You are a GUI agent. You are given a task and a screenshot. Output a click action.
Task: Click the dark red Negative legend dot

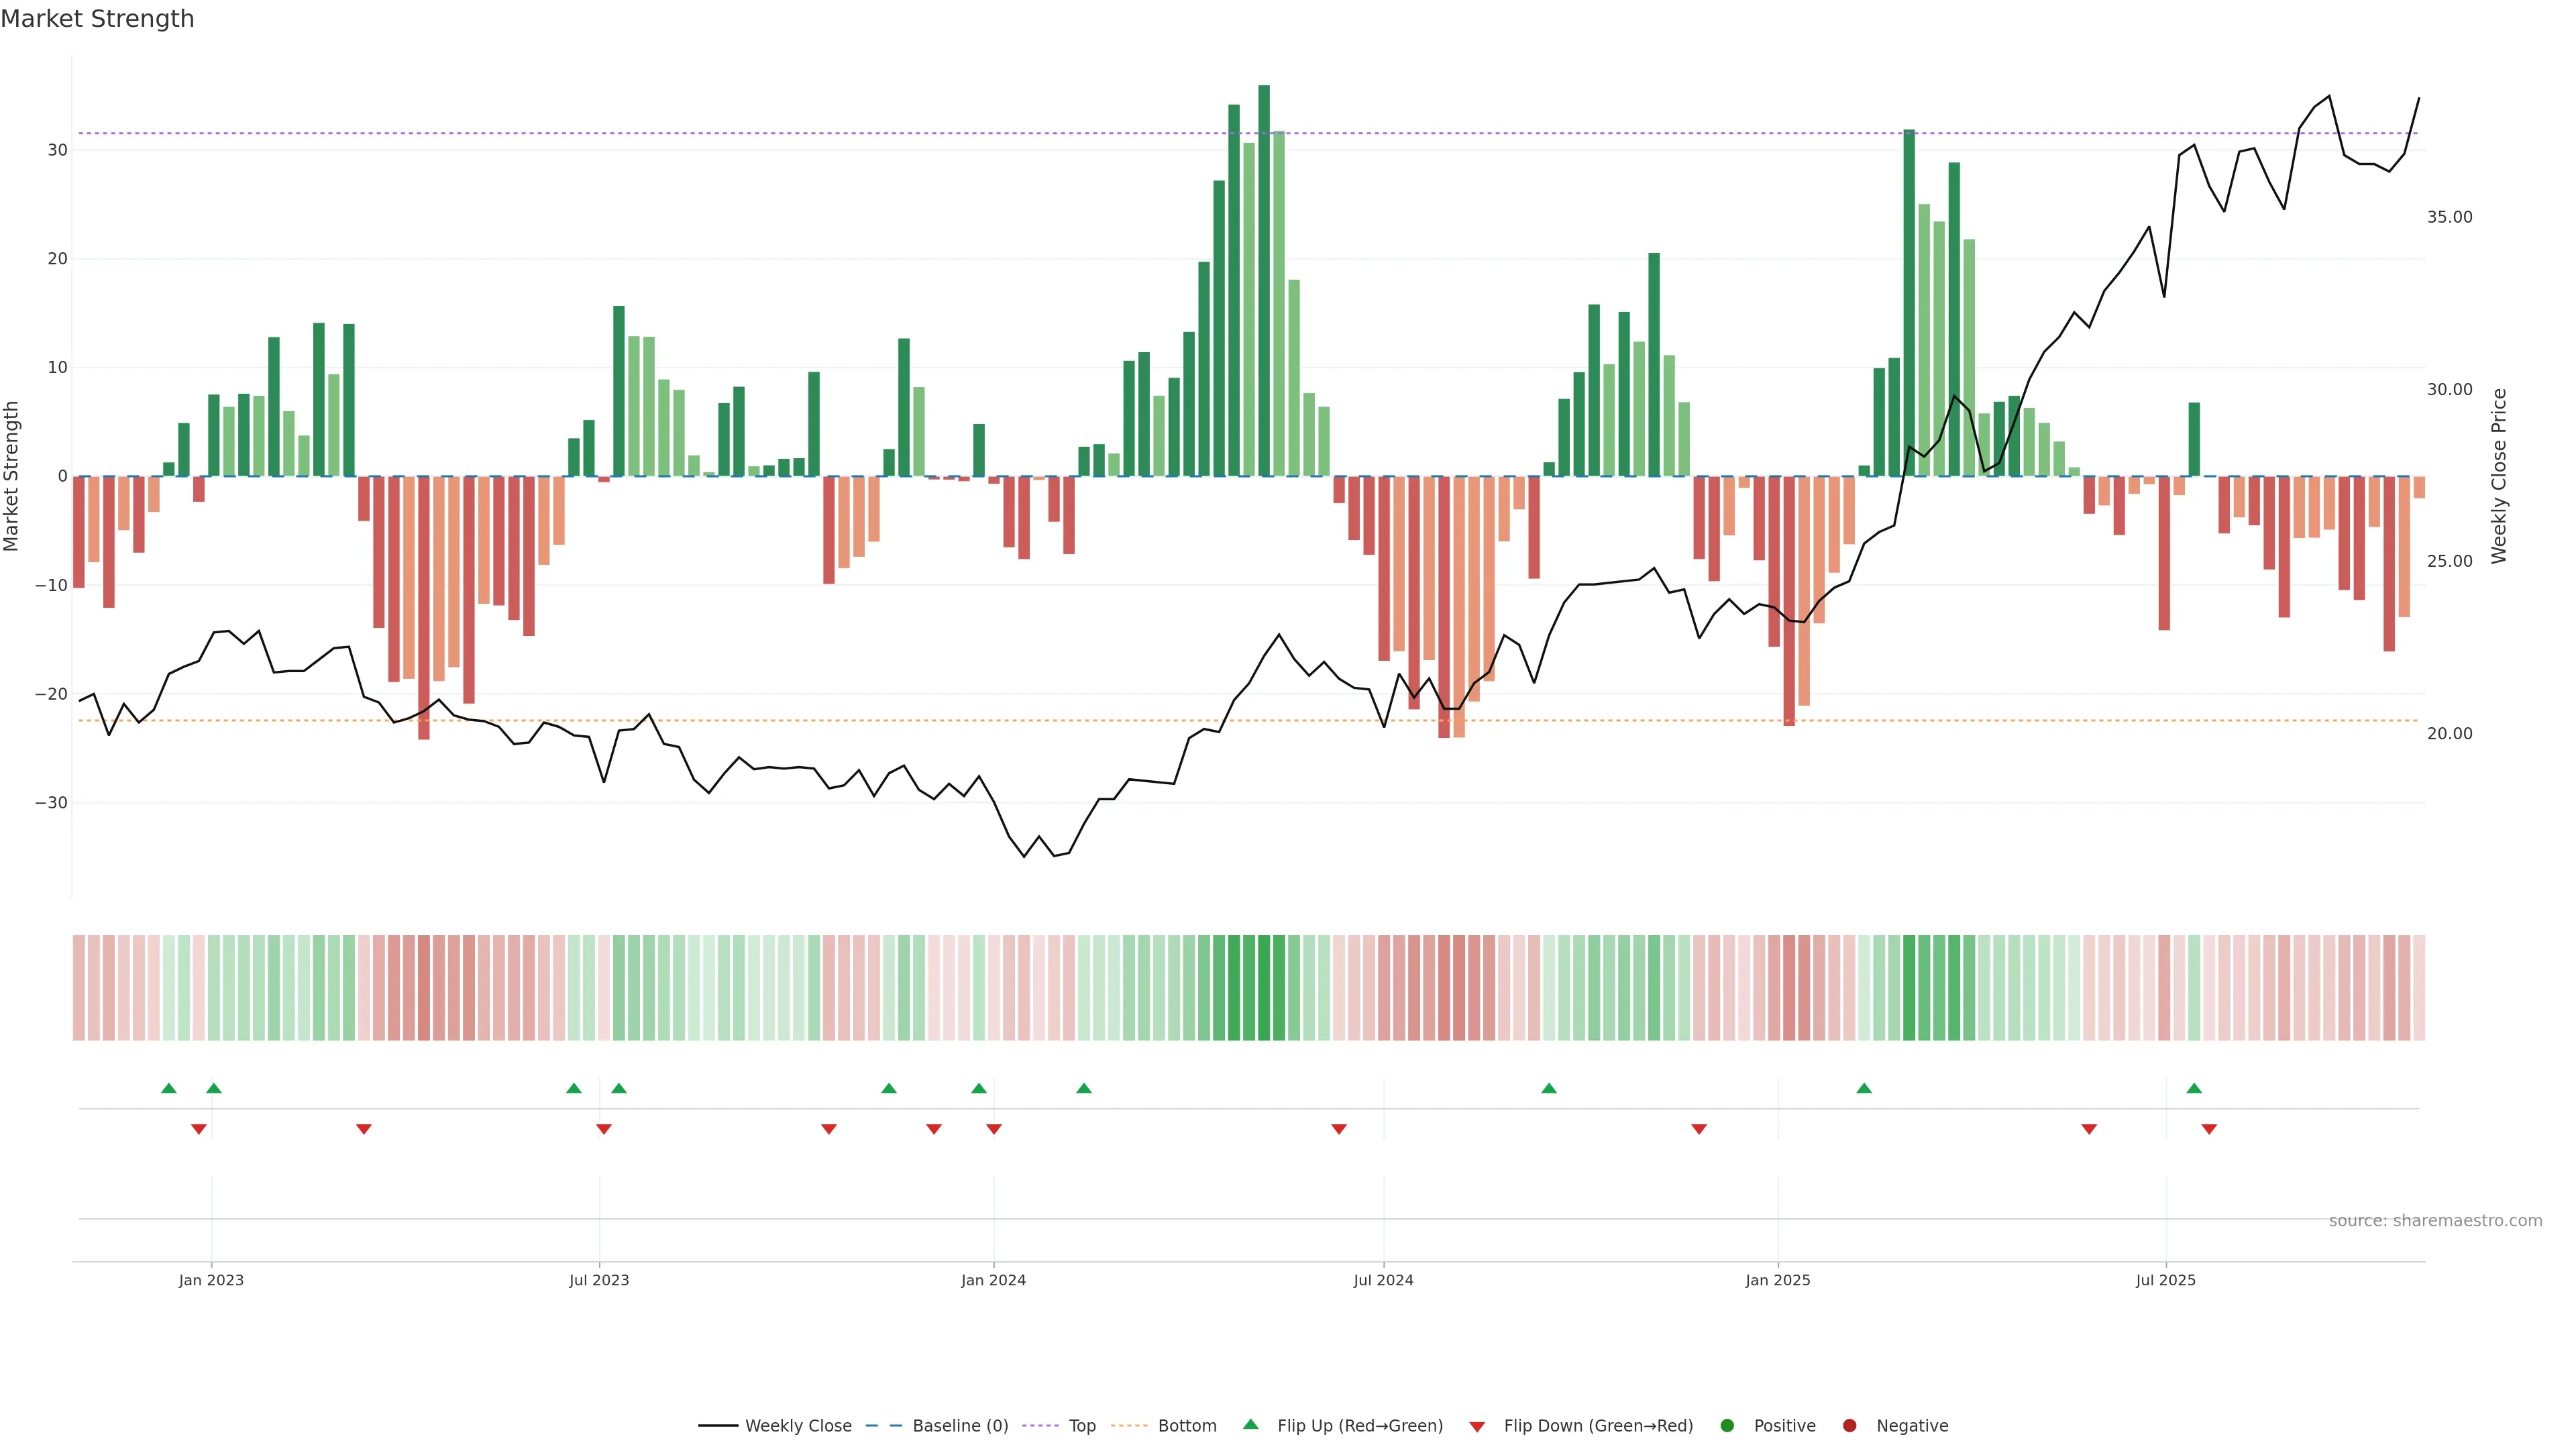pyautogui.click(x=1849, y=1426)
